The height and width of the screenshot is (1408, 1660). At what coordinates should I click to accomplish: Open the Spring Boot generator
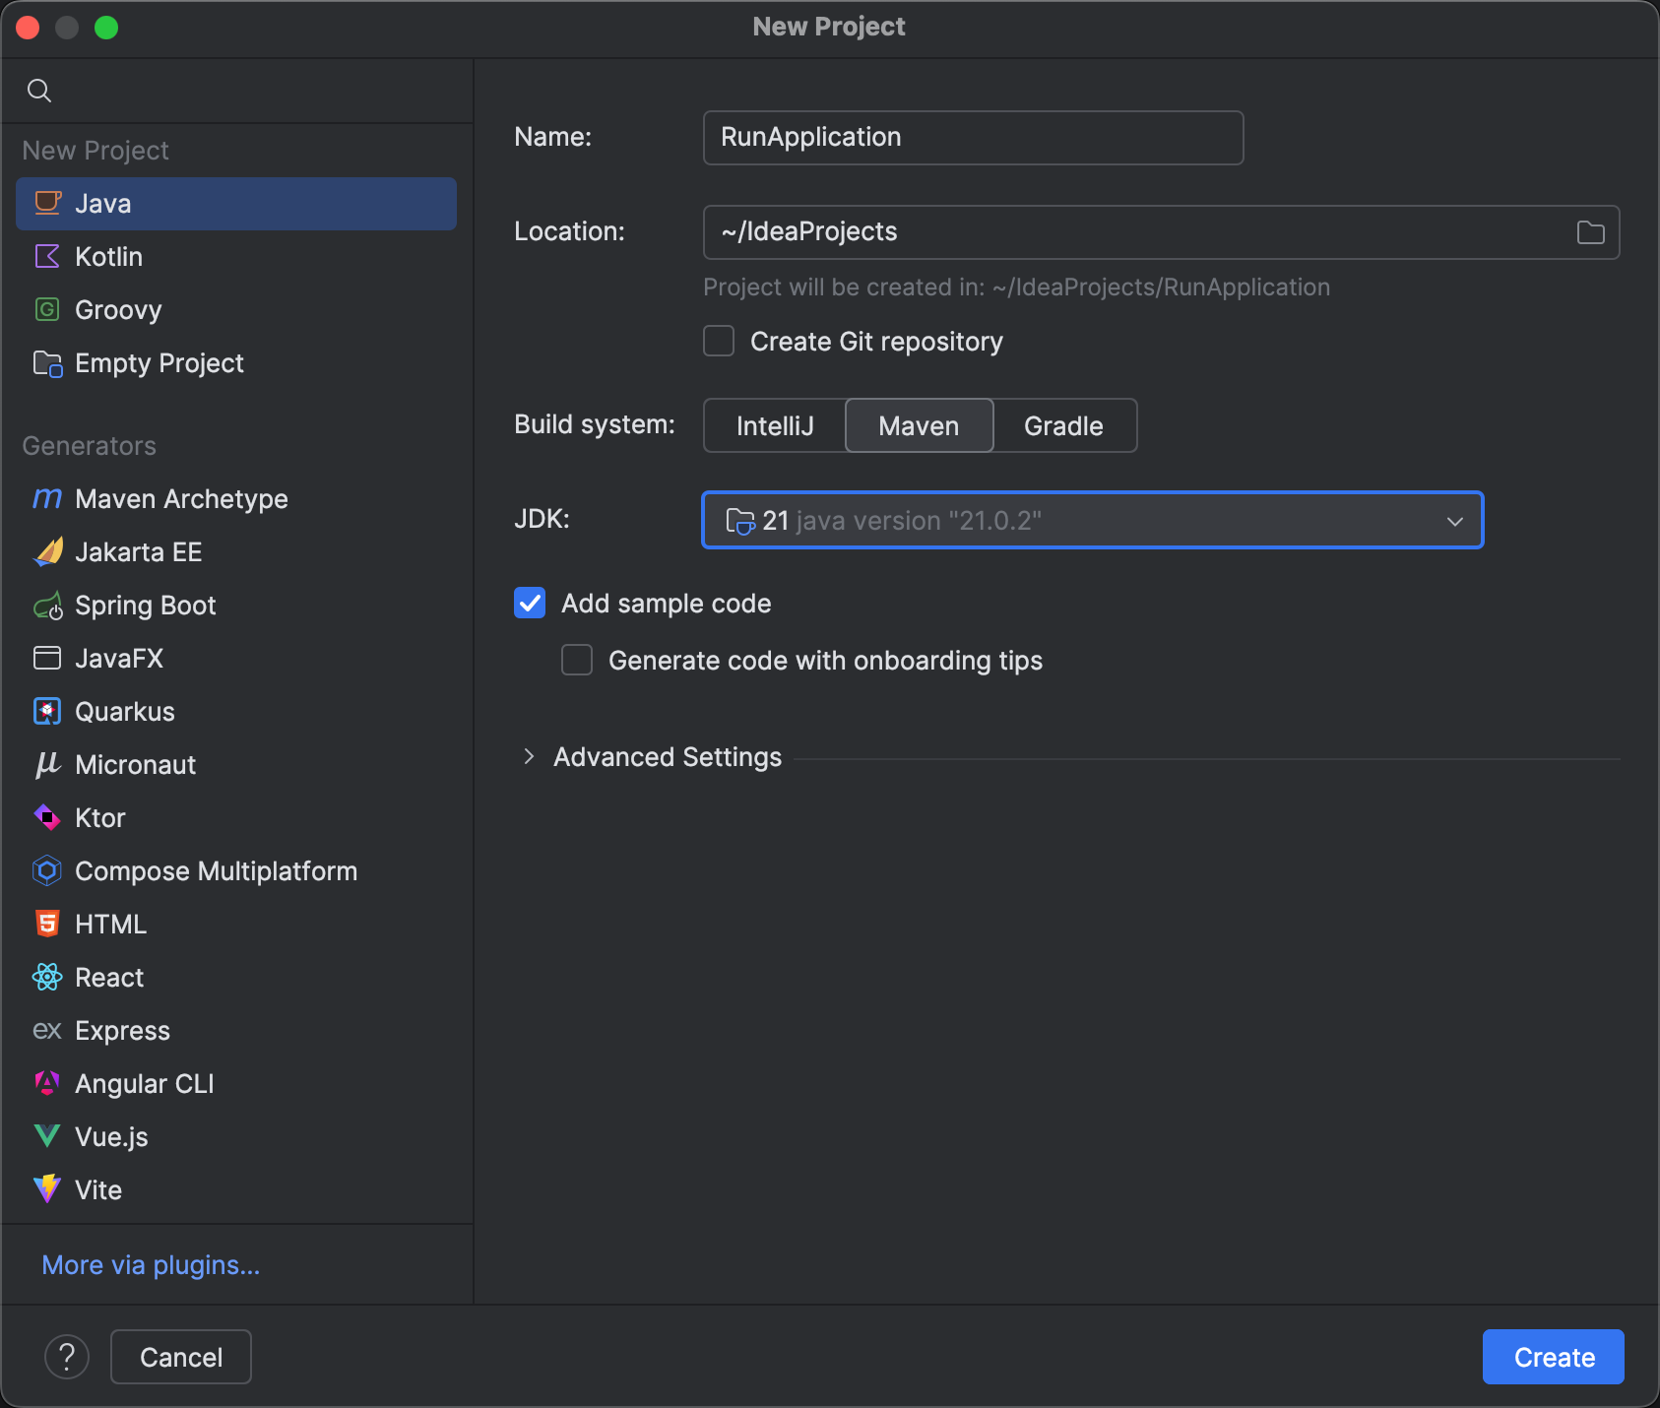pyautogui.click(x=145, y=605)
